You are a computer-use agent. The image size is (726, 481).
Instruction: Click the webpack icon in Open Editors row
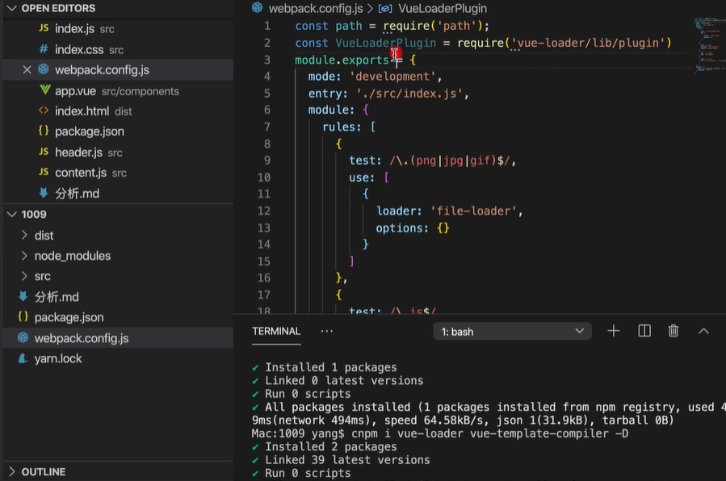coord(44,69)
